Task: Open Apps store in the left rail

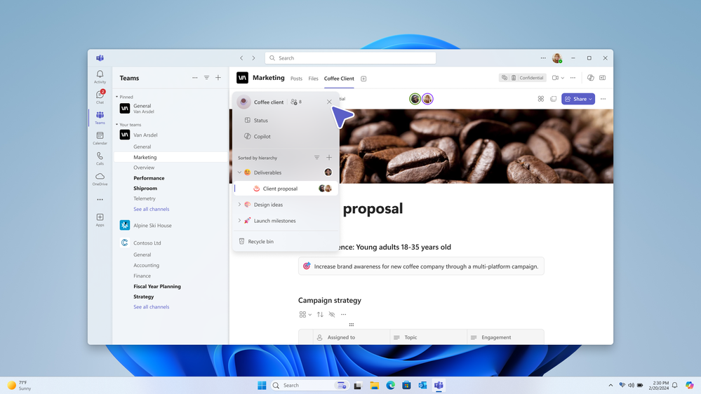Action: 100,219
